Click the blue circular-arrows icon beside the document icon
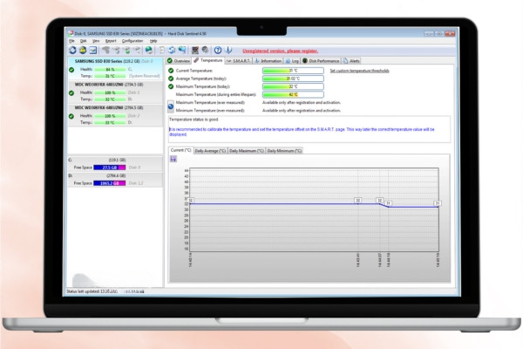 (172, 51)
